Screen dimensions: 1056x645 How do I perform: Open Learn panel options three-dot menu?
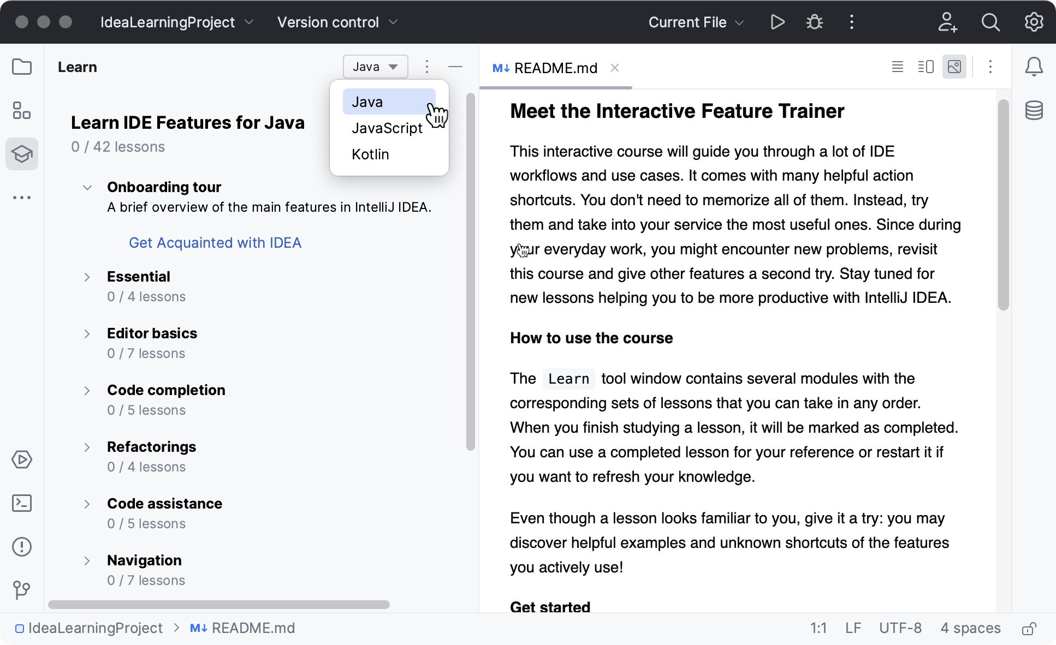(427, 67)
